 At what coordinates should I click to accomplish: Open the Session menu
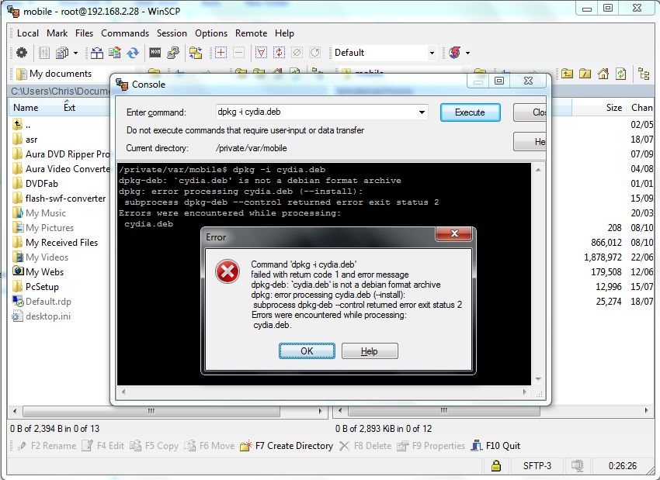point(172,33)
